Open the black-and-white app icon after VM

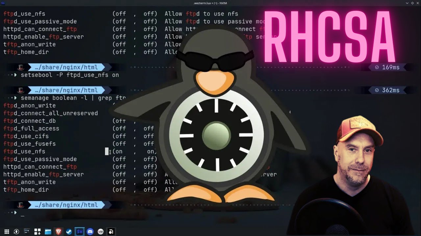pyautogui.click(x=111, y=232)
